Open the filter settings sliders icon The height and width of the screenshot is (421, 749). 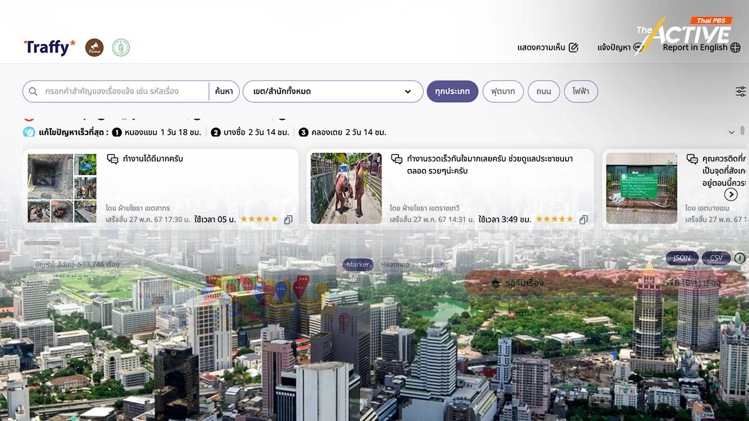click(x=740, y=91)
